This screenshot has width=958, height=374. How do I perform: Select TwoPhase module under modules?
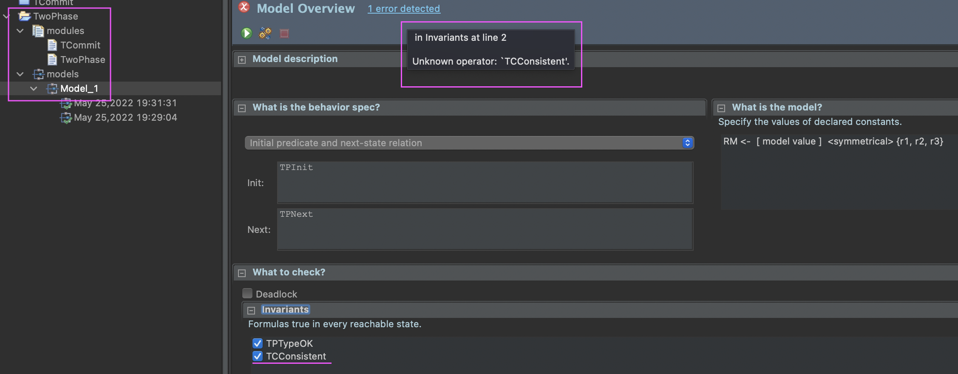[x=83, y=59]
